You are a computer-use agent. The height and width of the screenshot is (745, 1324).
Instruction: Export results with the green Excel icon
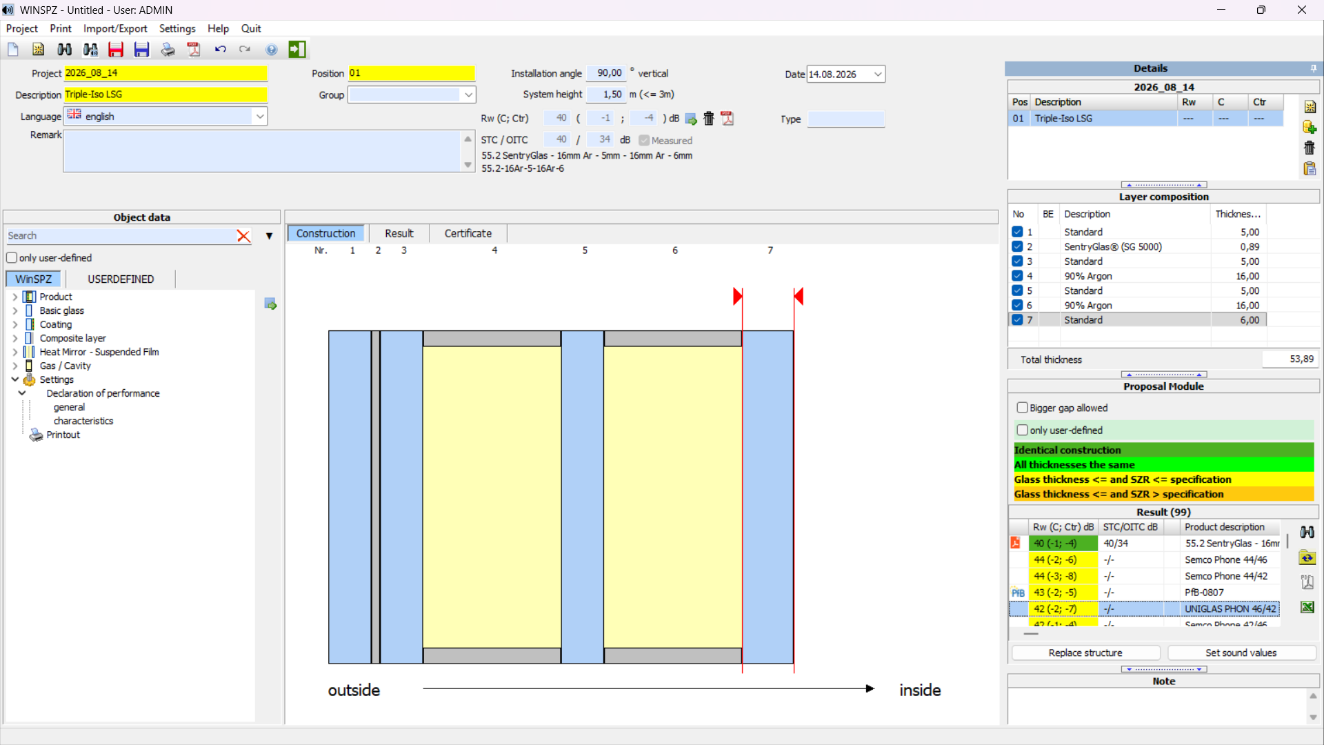(x=1307, y=607)
